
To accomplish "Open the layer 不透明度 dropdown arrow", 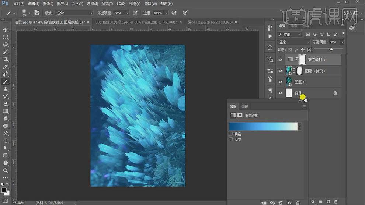I will tap(342, 42).
